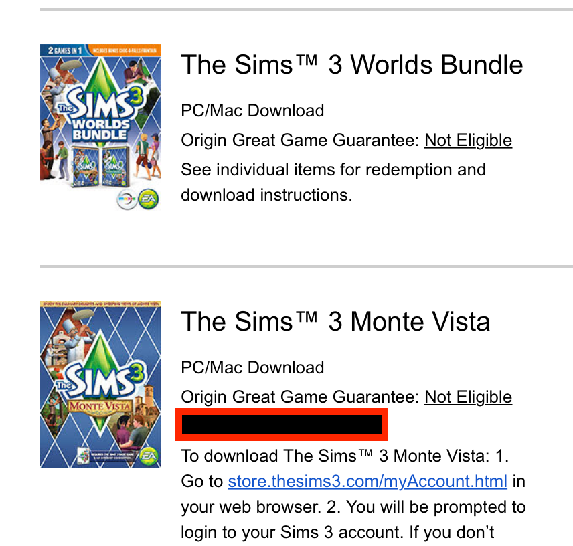
Task: Open Not Eligible link under Worlds Bundle
Action: tap(468, 141)
